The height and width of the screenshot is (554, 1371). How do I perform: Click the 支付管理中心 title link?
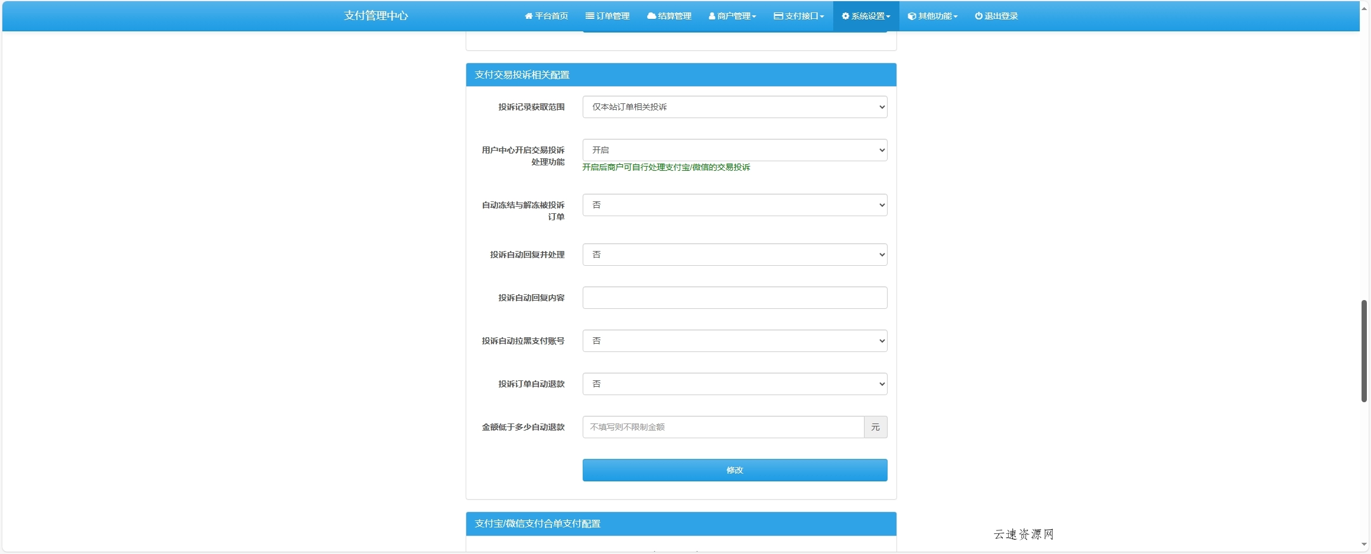(x=375, y=16)
